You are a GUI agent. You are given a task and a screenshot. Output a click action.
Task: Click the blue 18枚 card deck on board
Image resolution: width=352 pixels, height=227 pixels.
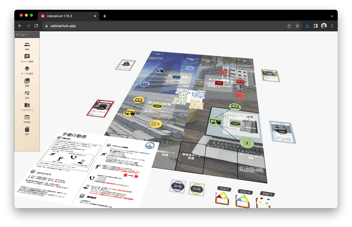pos(176,77)
